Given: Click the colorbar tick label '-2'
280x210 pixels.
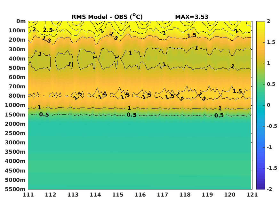Looking at the screenshot, I should point(269,189).
